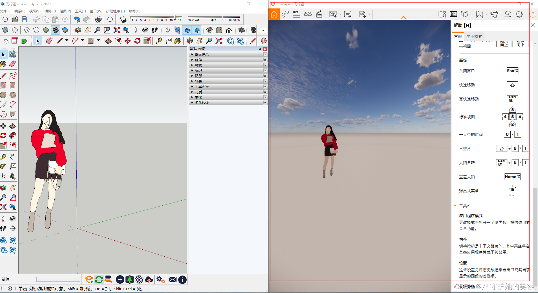Viewport: 538px width, 293px height.
Task: Open Enscape BIM info mode
Action: pos(296,14)
